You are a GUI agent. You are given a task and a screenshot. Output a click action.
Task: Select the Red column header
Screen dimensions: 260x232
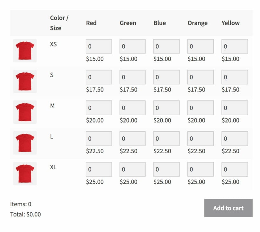point(92,23)
